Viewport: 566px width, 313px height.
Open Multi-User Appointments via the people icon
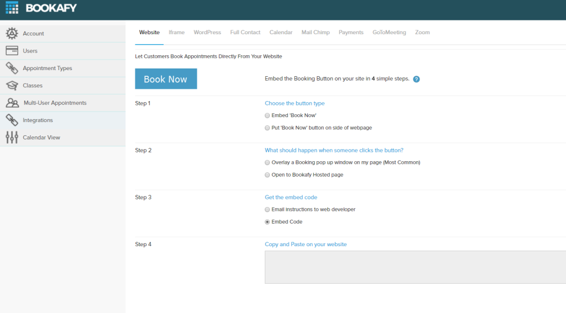[x=12, y=103]
